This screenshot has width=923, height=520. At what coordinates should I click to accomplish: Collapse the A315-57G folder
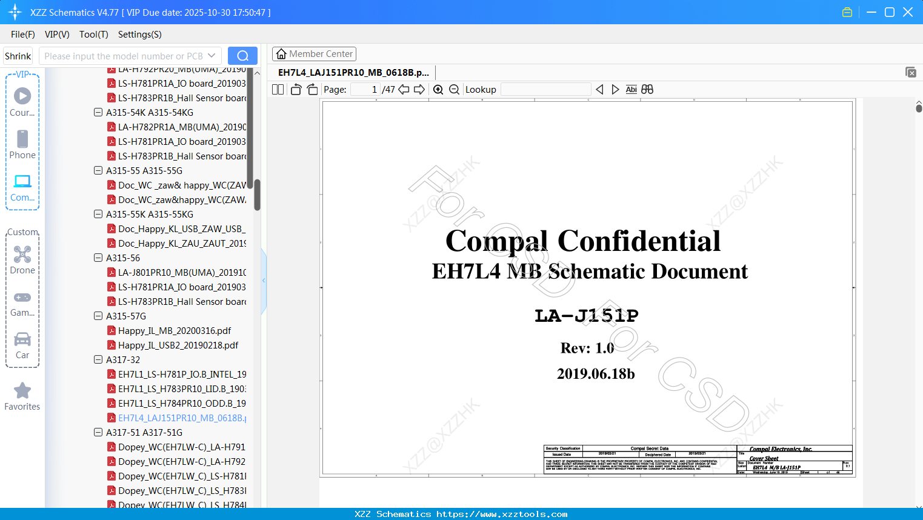click(98, 316)
